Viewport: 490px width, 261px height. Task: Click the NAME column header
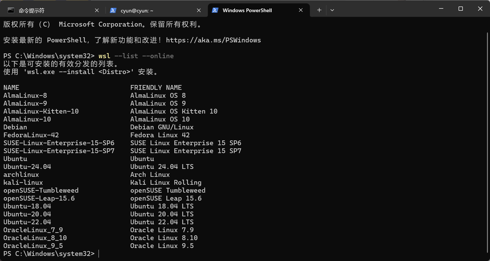tap(11, 88)
